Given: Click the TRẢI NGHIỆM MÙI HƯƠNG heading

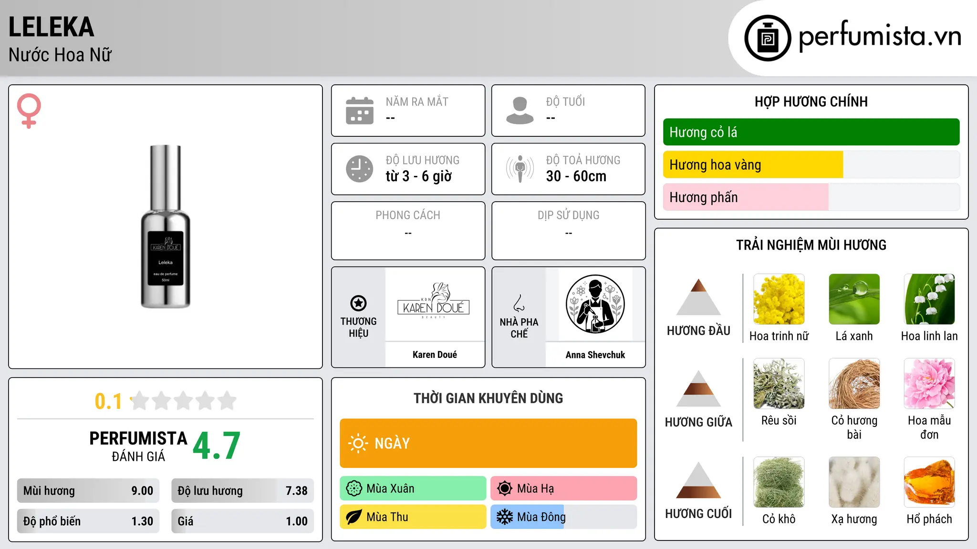Looking at the screenshot, I should [811, 245].
